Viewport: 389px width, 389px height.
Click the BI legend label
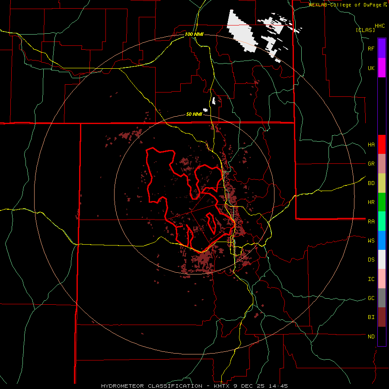point(371,317)
